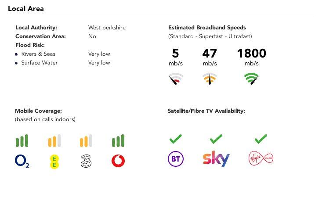
Task: Click the Local Area heading
Action: pos(26,8)
